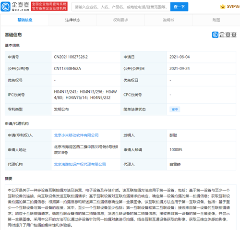The height and width of the screenshot is (230, 240).
Task: Click the 审中 legal status tag
Action: (175, 109)
